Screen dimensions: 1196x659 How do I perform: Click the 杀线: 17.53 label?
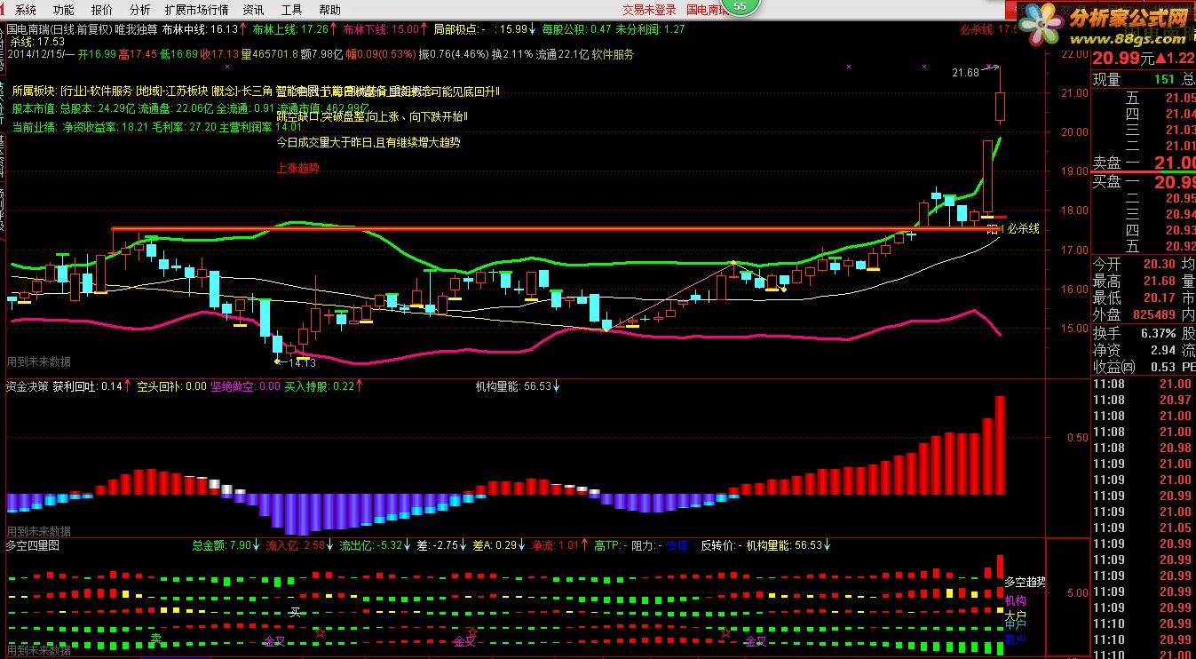pyautogui.click(x=37, y=42)
